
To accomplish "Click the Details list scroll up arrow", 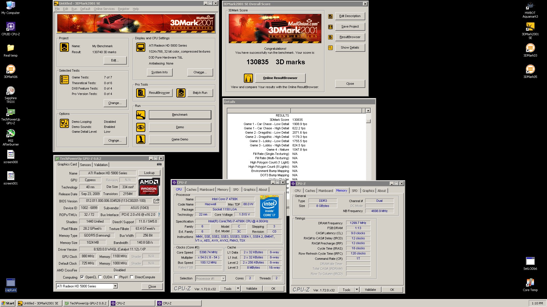I will coord(368,111).
